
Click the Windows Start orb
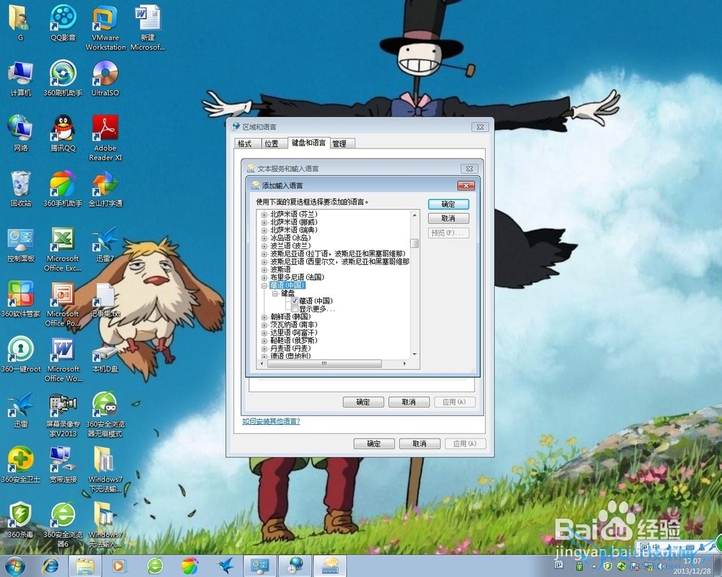14,566
